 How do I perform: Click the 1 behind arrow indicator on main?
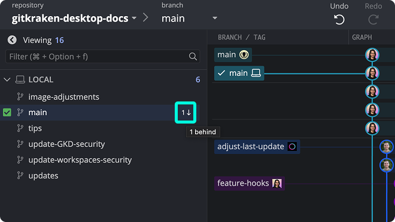(x=186, y=113)
